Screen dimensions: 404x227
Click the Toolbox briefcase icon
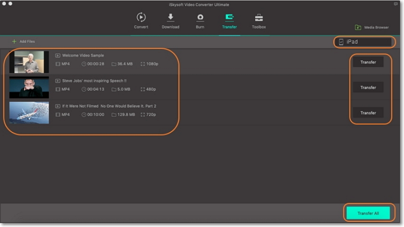point(259,18)
